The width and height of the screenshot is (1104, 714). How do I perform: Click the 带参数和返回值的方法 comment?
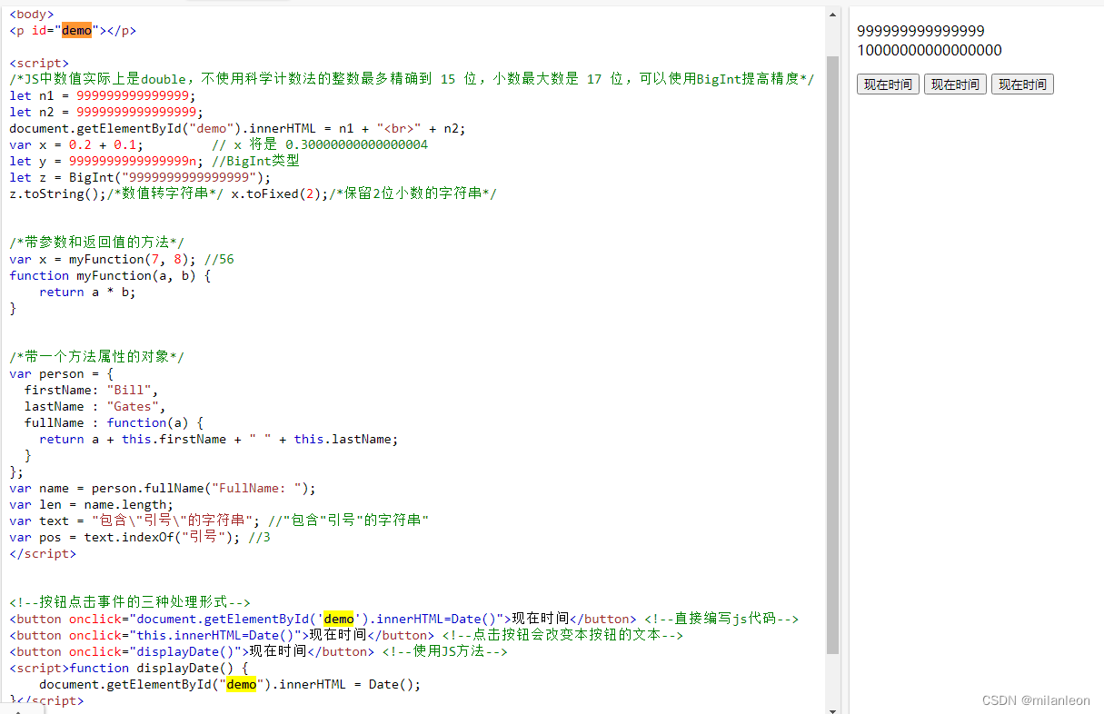tap(96, 243)
